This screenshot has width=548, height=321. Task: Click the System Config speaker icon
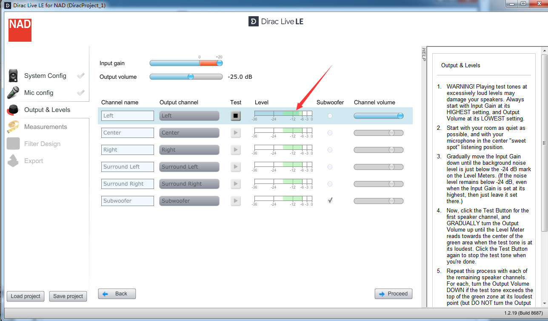[x=13, y=76]
